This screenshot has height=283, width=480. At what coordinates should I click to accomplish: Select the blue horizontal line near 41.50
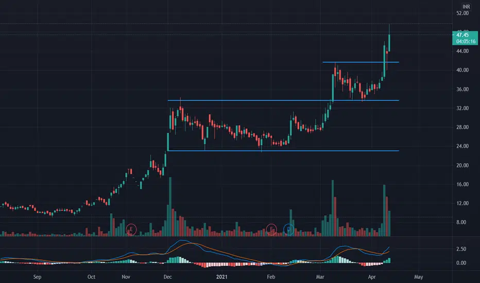pos(361,62)
